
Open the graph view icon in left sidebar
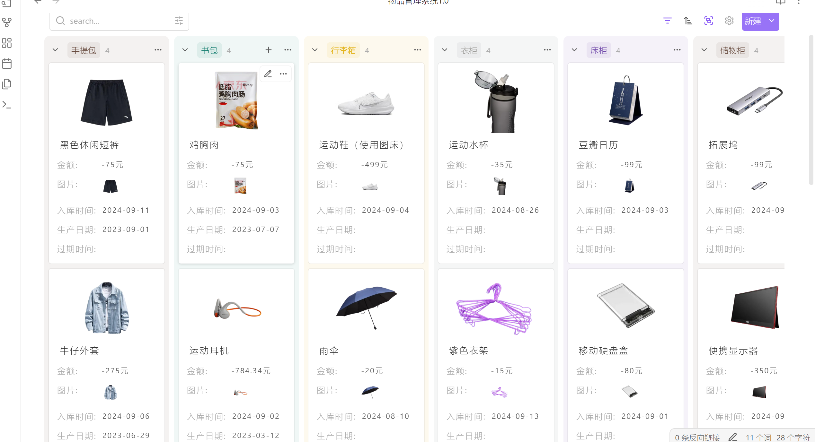6,22
